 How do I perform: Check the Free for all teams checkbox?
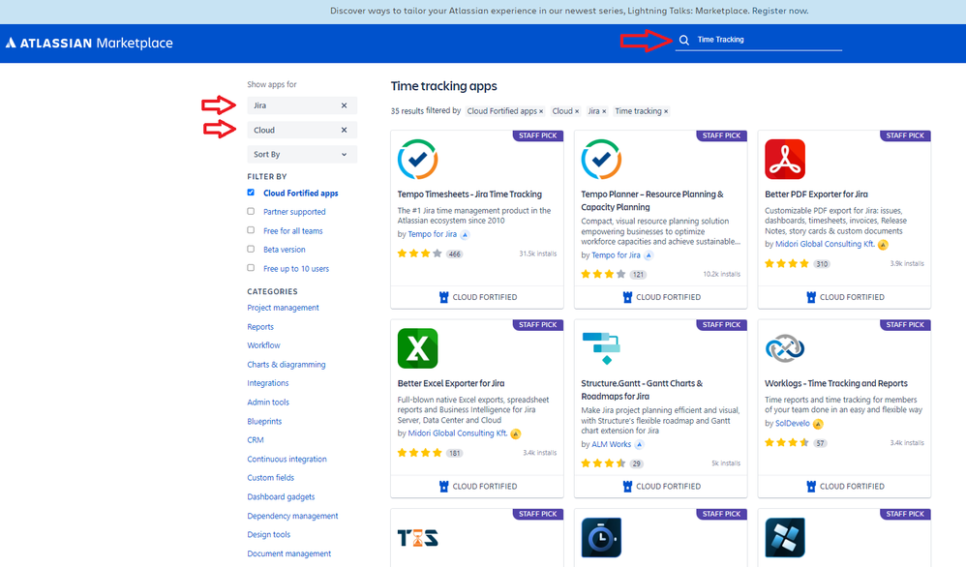[x=251, y=230]
